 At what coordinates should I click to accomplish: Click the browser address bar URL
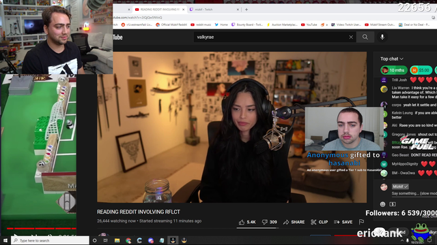click(138, 18)
